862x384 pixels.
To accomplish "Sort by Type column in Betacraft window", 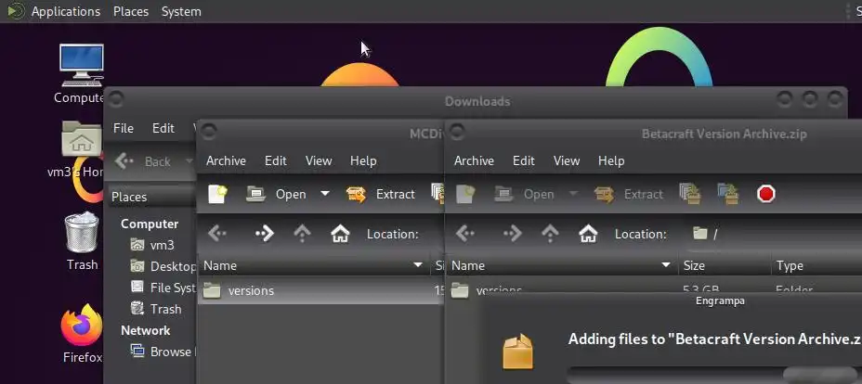I will (816, 266).
